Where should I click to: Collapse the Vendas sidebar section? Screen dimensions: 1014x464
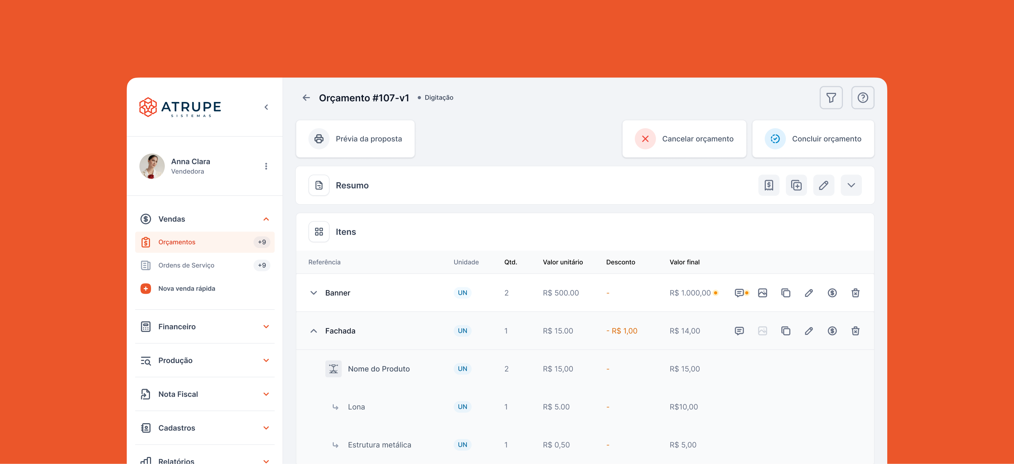coord(266,219)
